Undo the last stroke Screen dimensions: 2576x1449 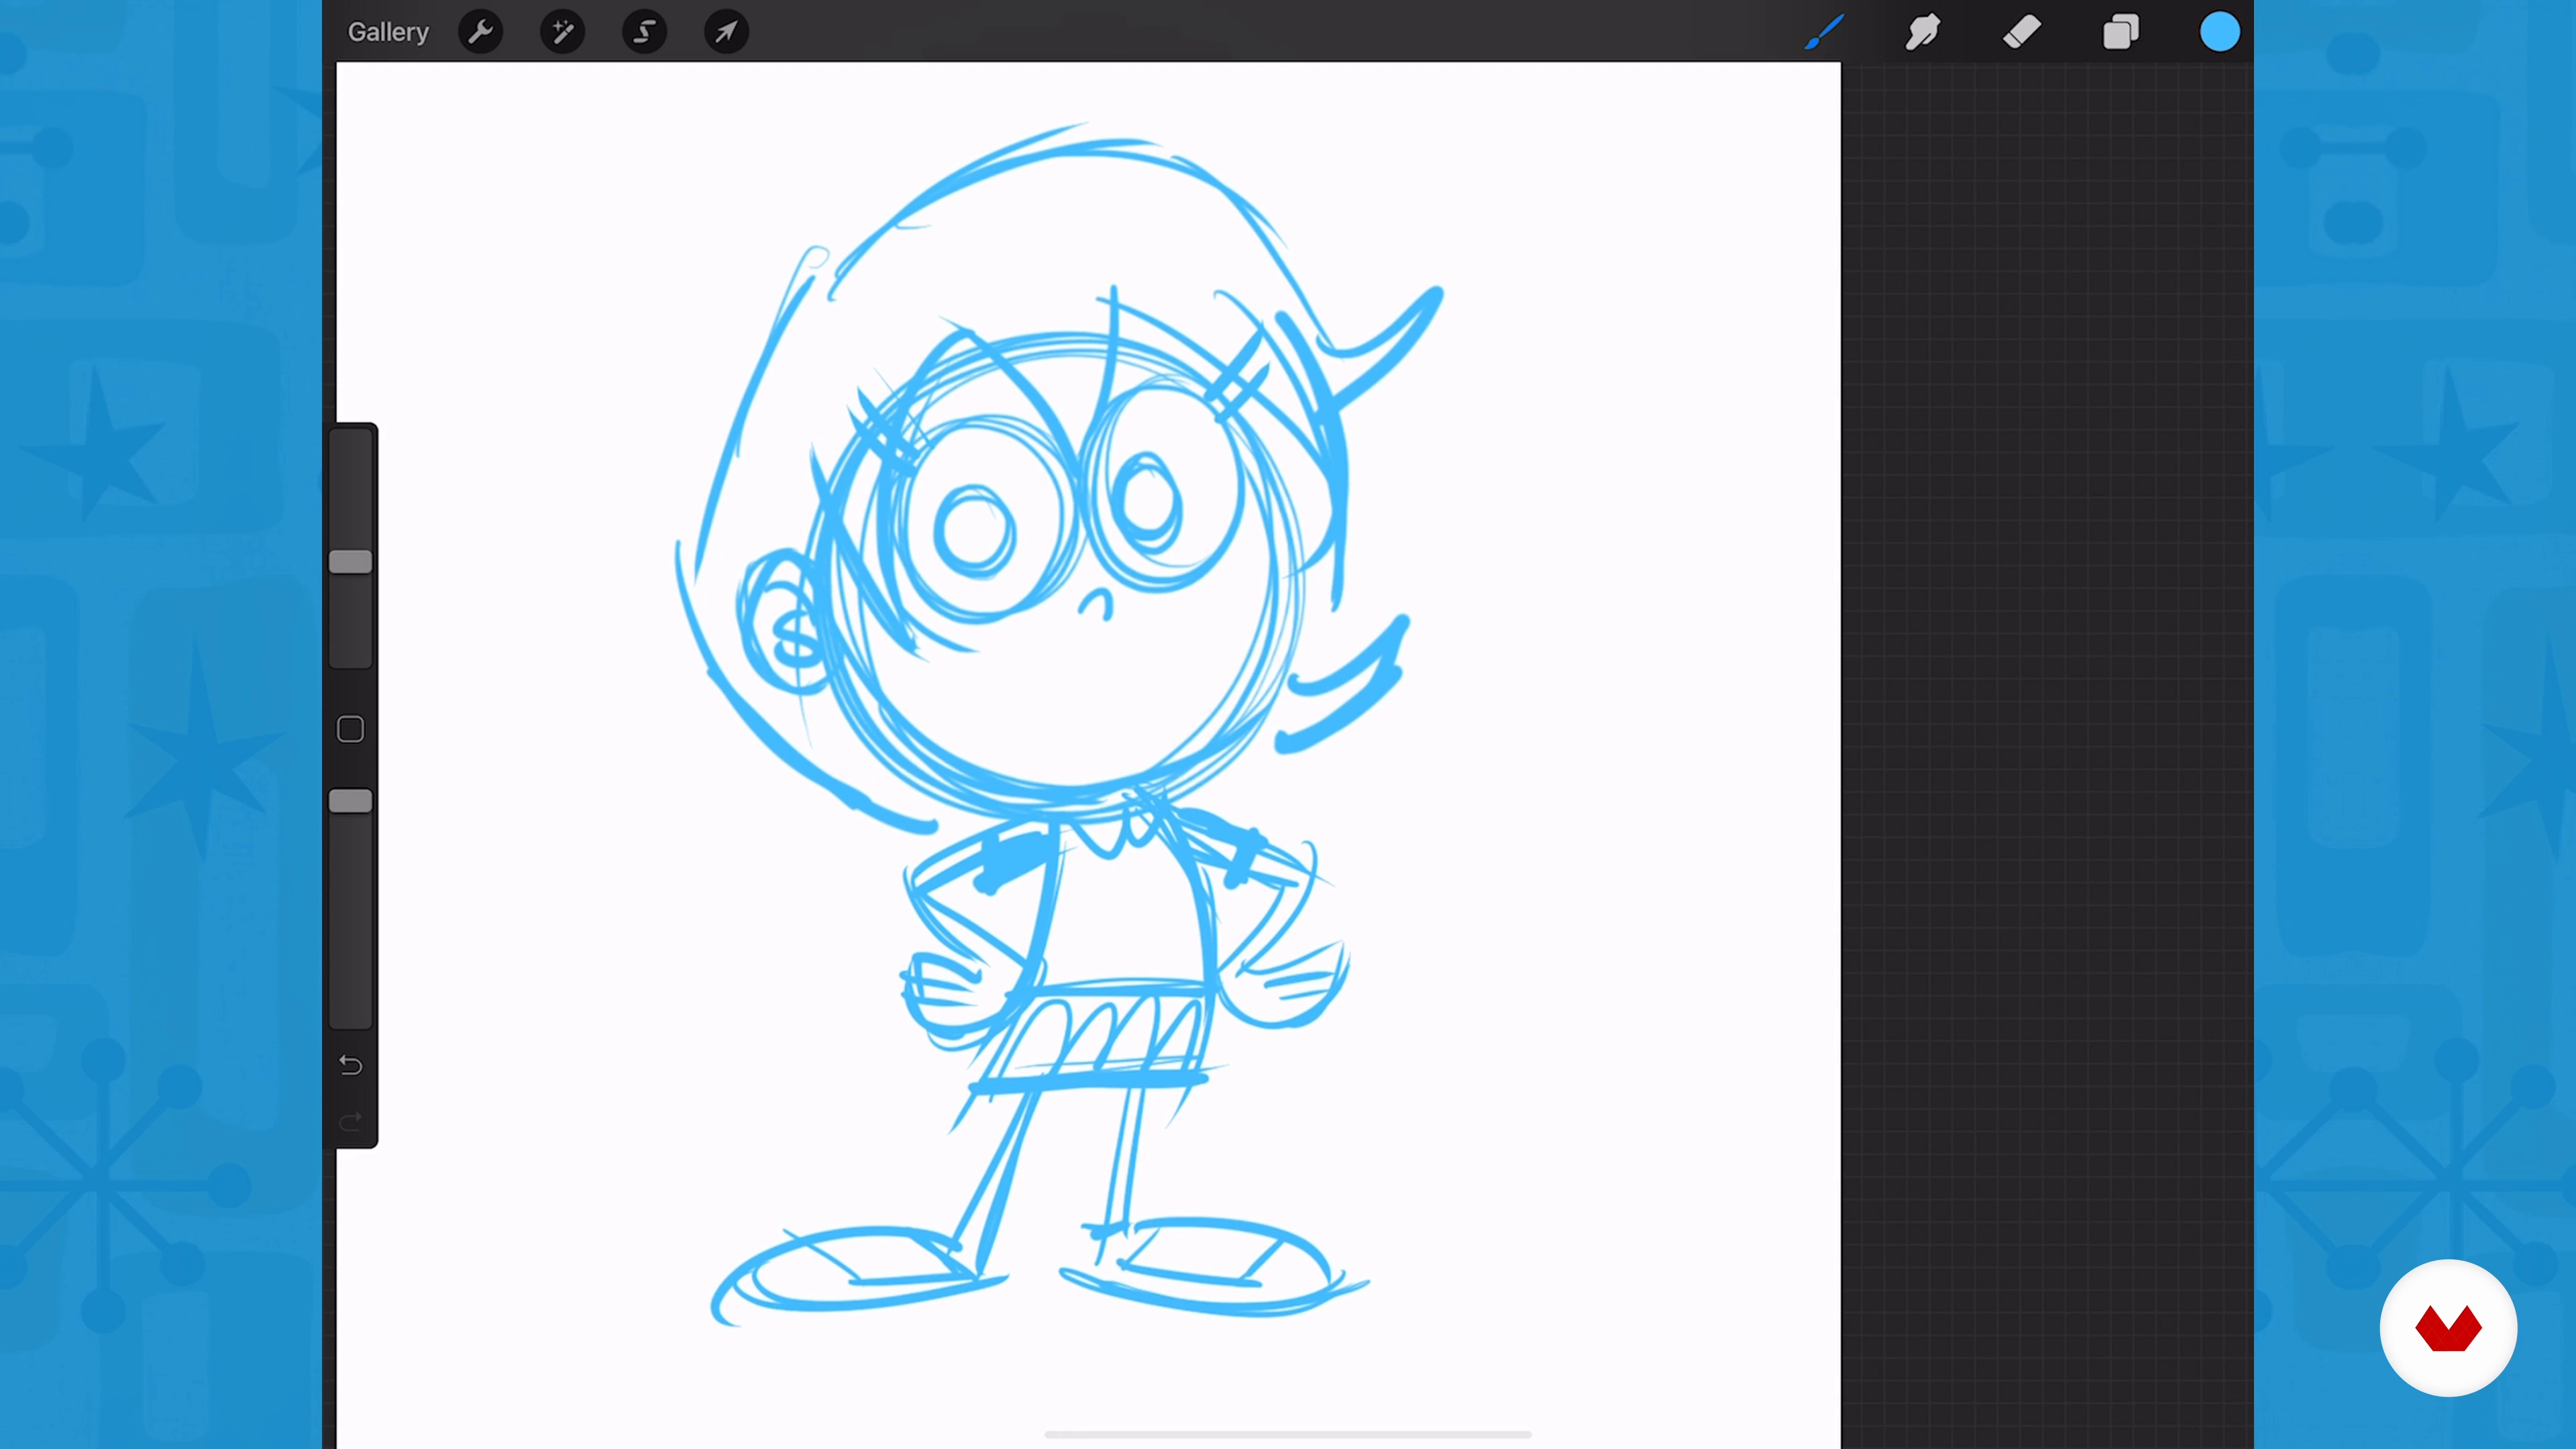[x=350, y=1065]
